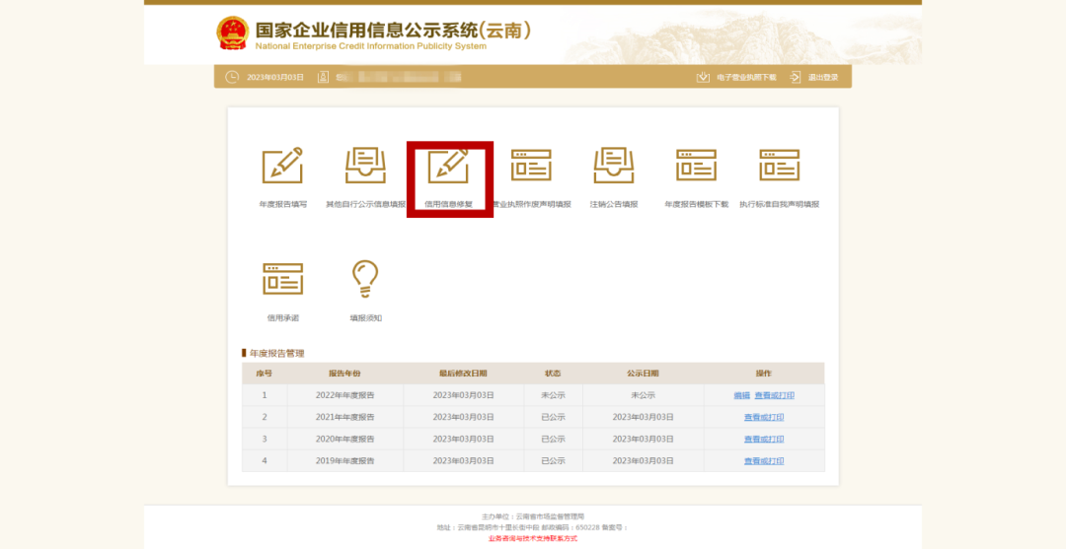Open 信用承诺 form icon
Viewport: 1066px width, 549px height.
pyautogui.click(x=283, y=279)
